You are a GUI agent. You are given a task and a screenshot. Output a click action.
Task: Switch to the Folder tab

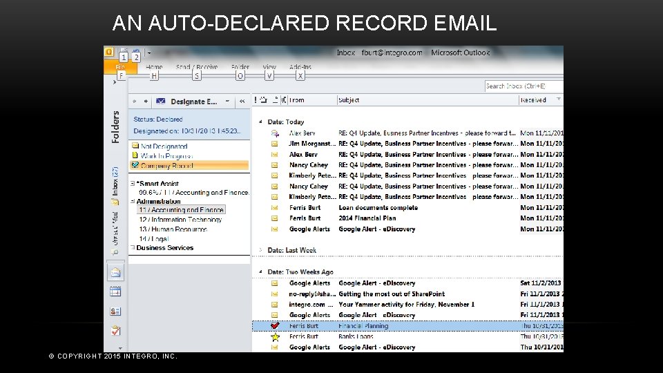click(x=240, y=67)
